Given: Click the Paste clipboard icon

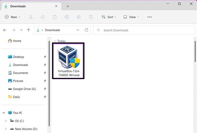Looking at the screenshot, I should coord(55,17).
